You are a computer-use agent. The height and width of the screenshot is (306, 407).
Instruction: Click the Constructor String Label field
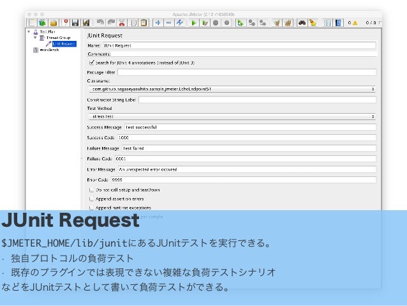point(257,100)
